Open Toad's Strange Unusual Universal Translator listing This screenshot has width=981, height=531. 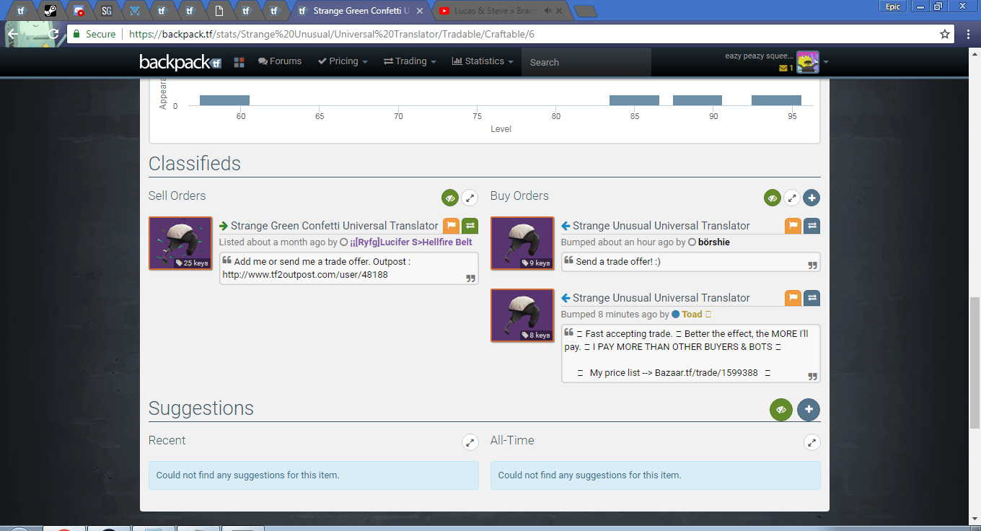(661, 298)
